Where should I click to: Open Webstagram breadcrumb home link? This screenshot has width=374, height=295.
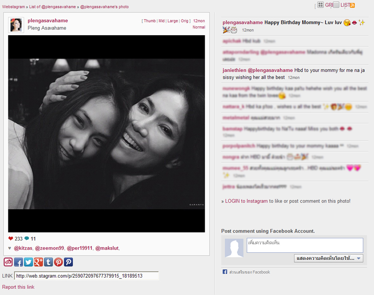14,7
